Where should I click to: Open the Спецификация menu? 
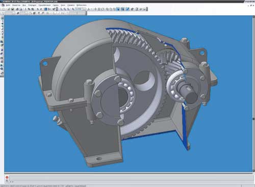(44, 5)
